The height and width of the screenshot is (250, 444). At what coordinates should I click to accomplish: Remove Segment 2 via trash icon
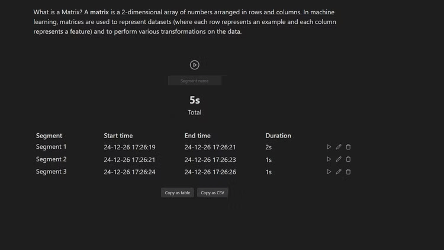[348, 159]
